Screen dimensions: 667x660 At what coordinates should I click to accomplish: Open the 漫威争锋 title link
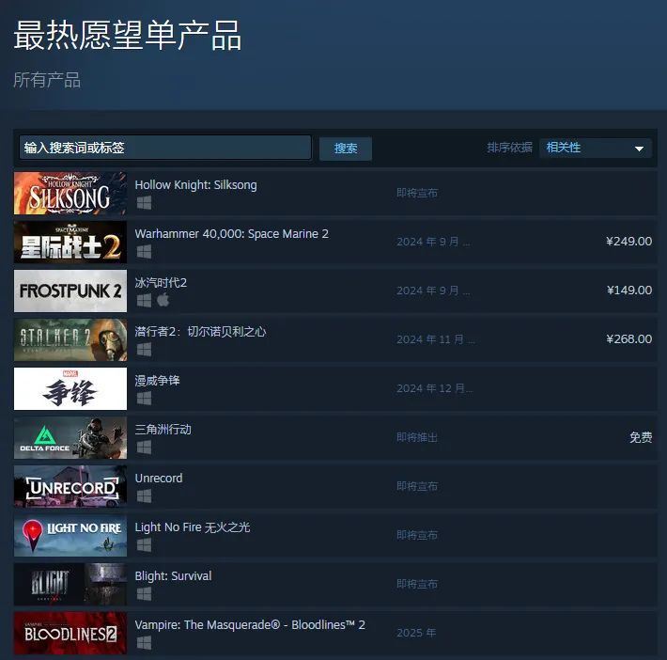(x=157, y=381)
